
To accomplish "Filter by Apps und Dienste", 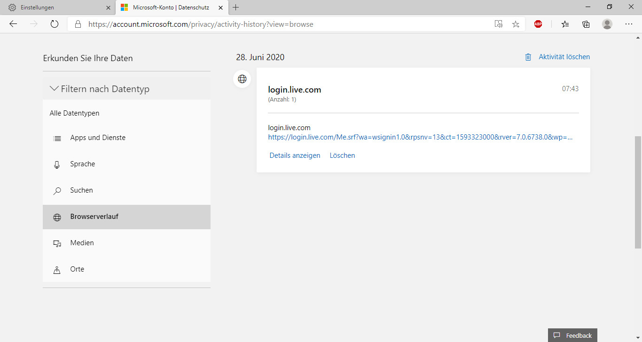I will (126, 138).
